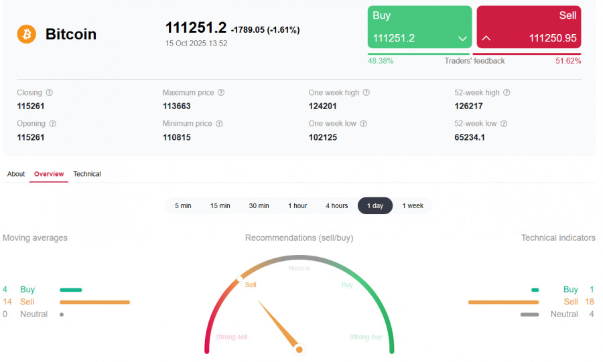This screenshot has width=603, height=362.
Task: Click help icon beside 52-week low
Action: point(504,124)
